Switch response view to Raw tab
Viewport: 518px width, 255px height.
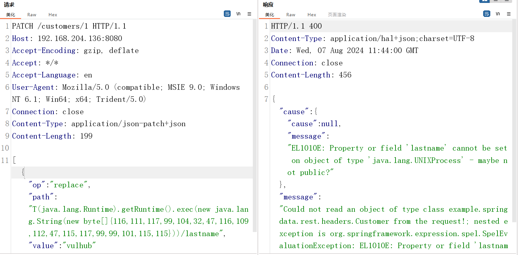pos(291,15)
